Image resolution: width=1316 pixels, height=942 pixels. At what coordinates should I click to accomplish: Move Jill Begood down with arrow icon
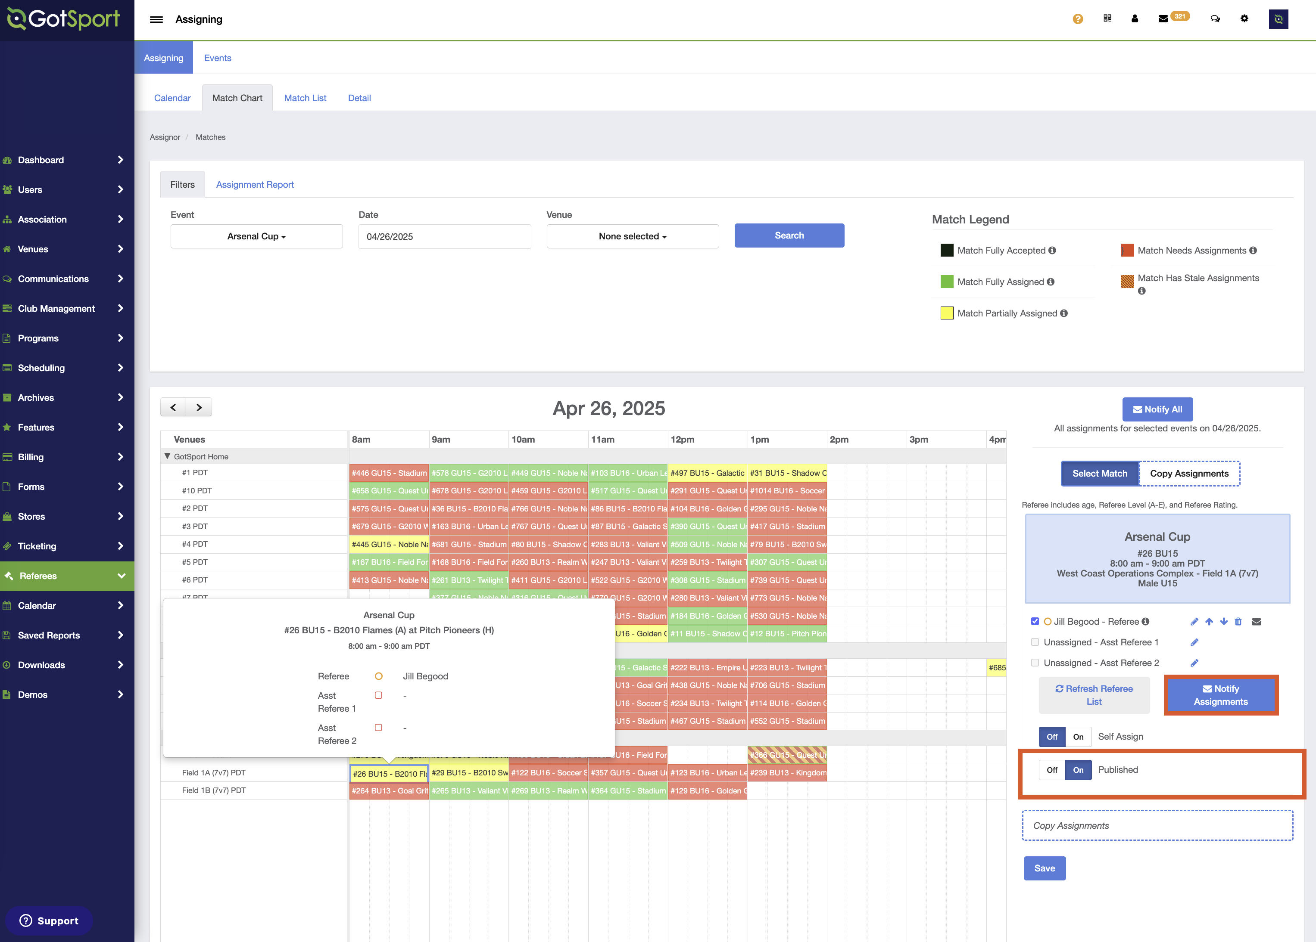pos(1223,621)
